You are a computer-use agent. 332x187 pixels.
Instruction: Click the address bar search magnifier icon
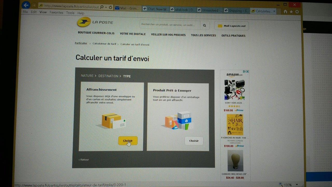(x=102, y=7)
